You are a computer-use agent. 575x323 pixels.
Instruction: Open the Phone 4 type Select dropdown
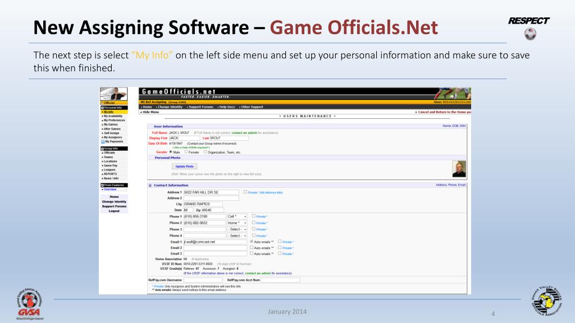237,236
